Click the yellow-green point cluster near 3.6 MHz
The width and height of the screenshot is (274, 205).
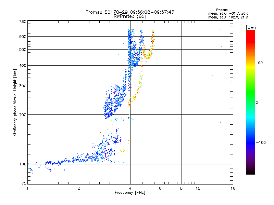click(x=123, y=151)
